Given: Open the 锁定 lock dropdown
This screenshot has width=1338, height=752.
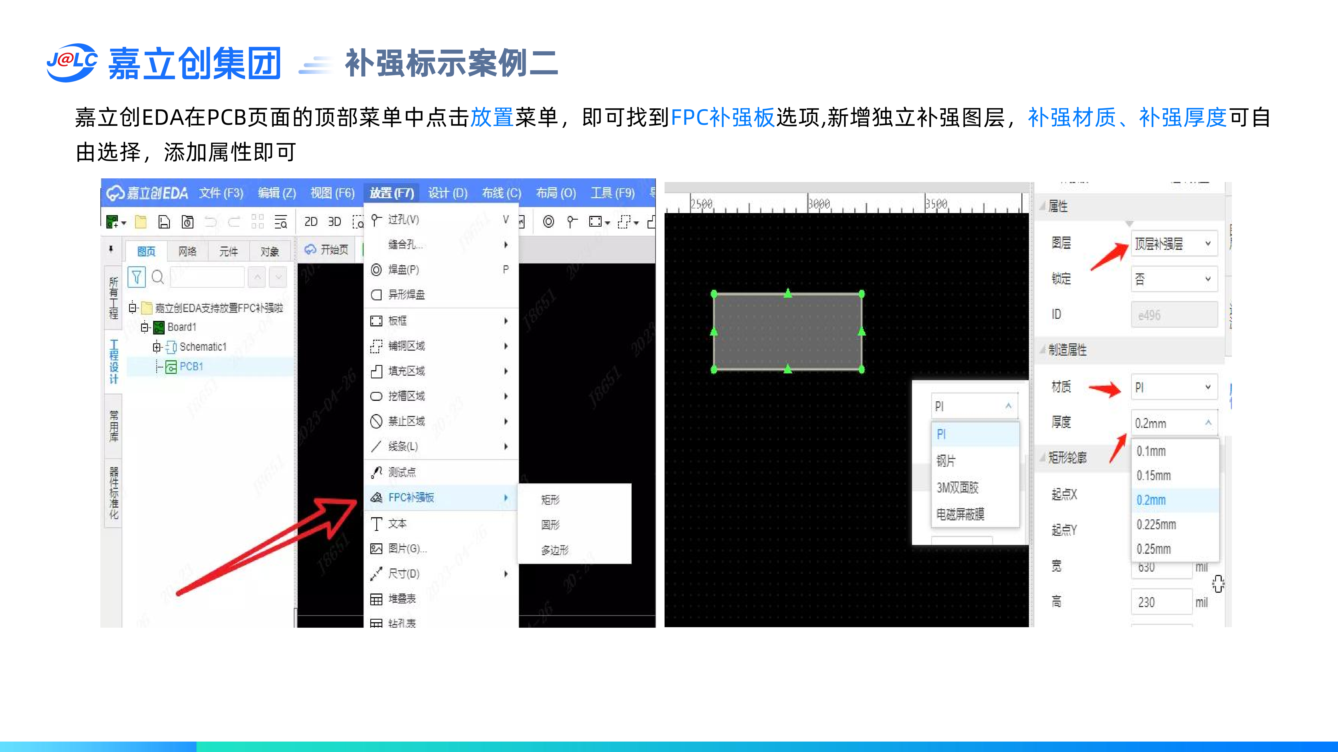Looking at the screenshot, I should pyautogui.click(x=1174, y=279).
